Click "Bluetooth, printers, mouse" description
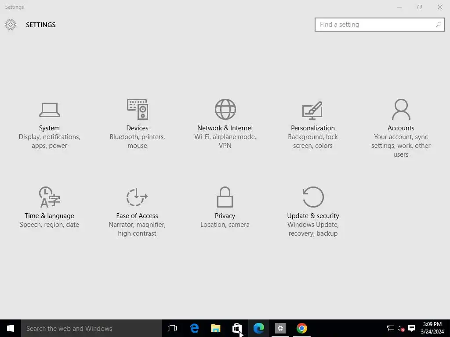Viewport: 450px width, 337px height. (137, 141)
